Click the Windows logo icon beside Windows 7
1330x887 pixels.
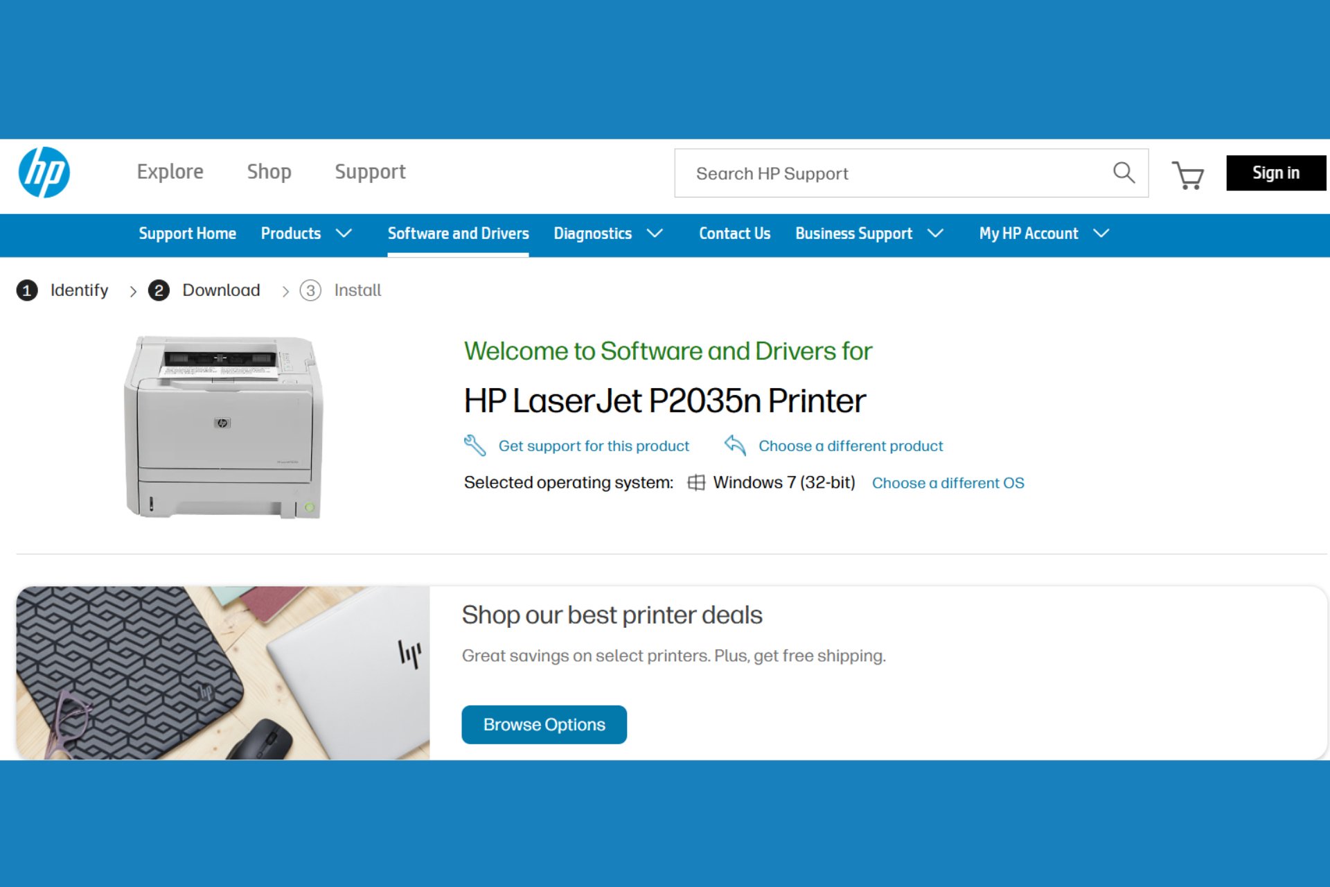(x=696, y=482)
